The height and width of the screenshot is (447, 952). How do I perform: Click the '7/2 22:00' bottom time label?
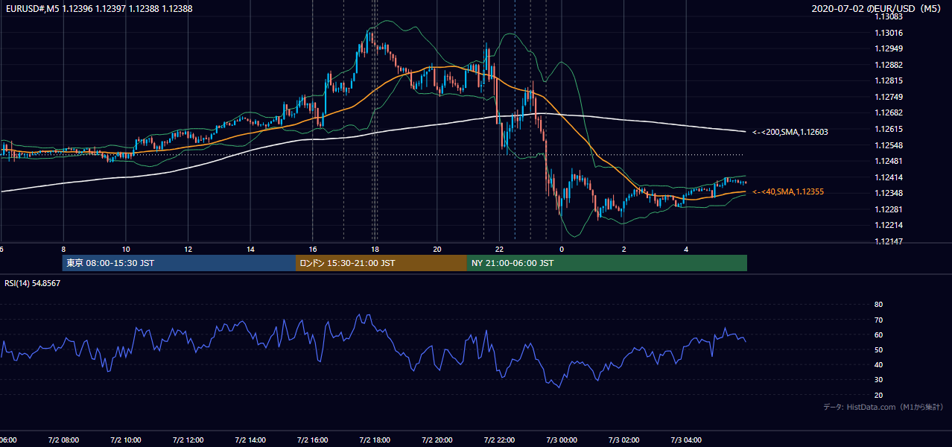499,440
